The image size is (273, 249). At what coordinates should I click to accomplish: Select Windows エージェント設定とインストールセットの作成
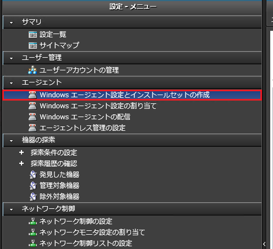tap(132, 95)
